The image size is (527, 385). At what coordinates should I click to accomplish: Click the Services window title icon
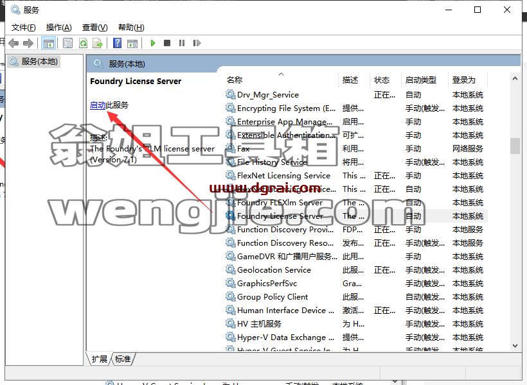pos(15,10)
